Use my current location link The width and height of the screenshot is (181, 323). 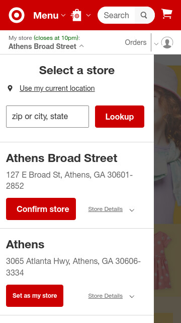pyautogui.click(x=57, y=88)
